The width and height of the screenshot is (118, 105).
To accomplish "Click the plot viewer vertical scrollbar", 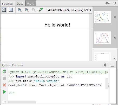I will point(90,37).
